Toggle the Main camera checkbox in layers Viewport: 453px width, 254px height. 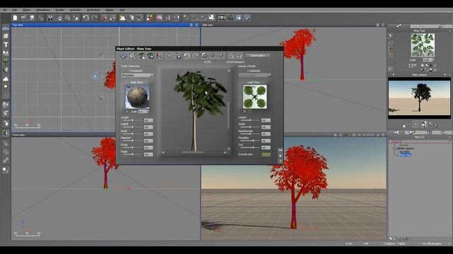click(398, 148)
